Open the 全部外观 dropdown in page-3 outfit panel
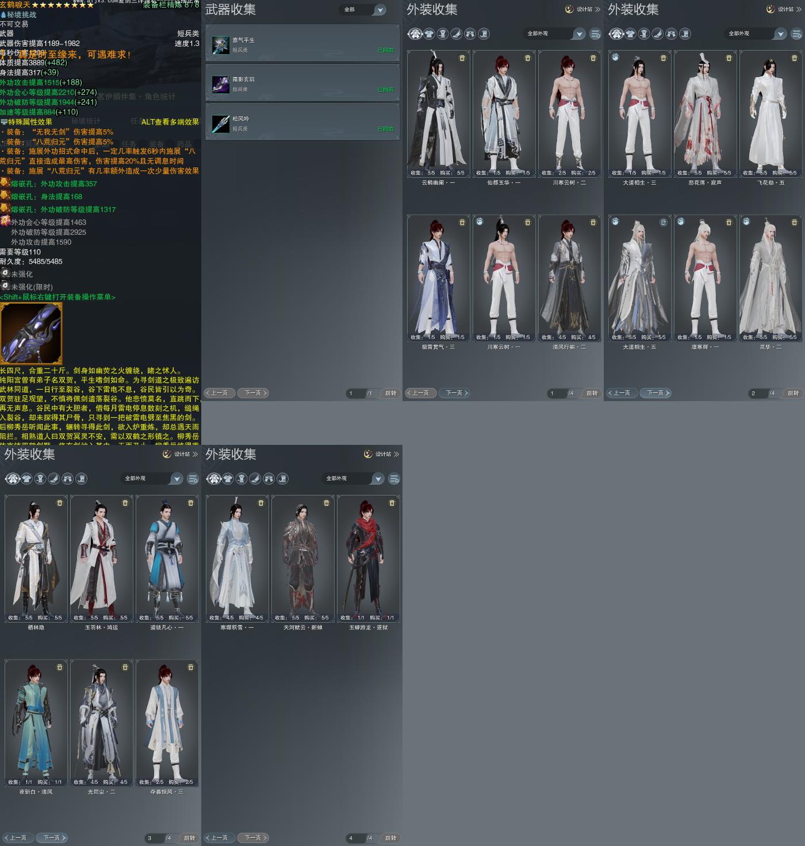 pyautogui.click(x=152, y=479)
